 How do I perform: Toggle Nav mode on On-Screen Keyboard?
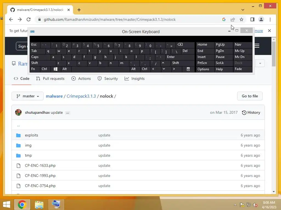(243, 45)
